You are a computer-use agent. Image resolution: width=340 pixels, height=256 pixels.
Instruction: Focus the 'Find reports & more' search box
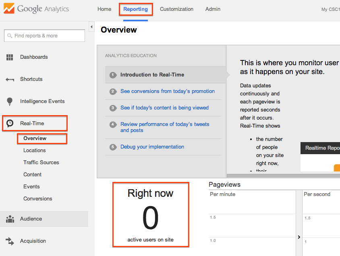48,36
